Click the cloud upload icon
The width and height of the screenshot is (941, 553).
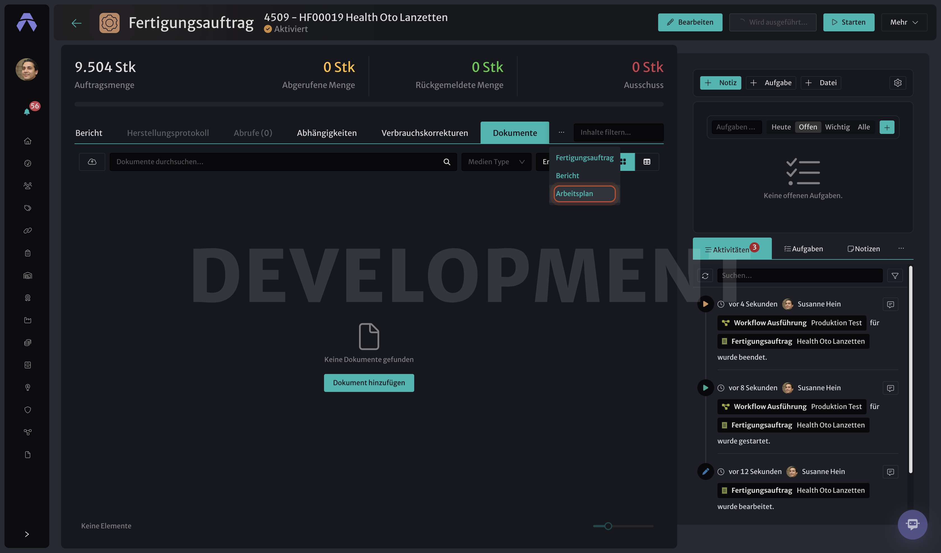click(x=92, y=162)
